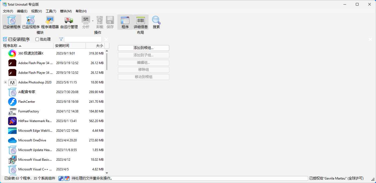
Task: Open the 工具 menu
Action: pos(51,11)
